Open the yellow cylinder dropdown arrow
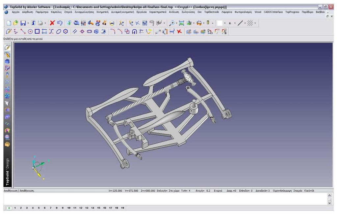Viewport: 337px width, 216px height. tap(213, 23)
